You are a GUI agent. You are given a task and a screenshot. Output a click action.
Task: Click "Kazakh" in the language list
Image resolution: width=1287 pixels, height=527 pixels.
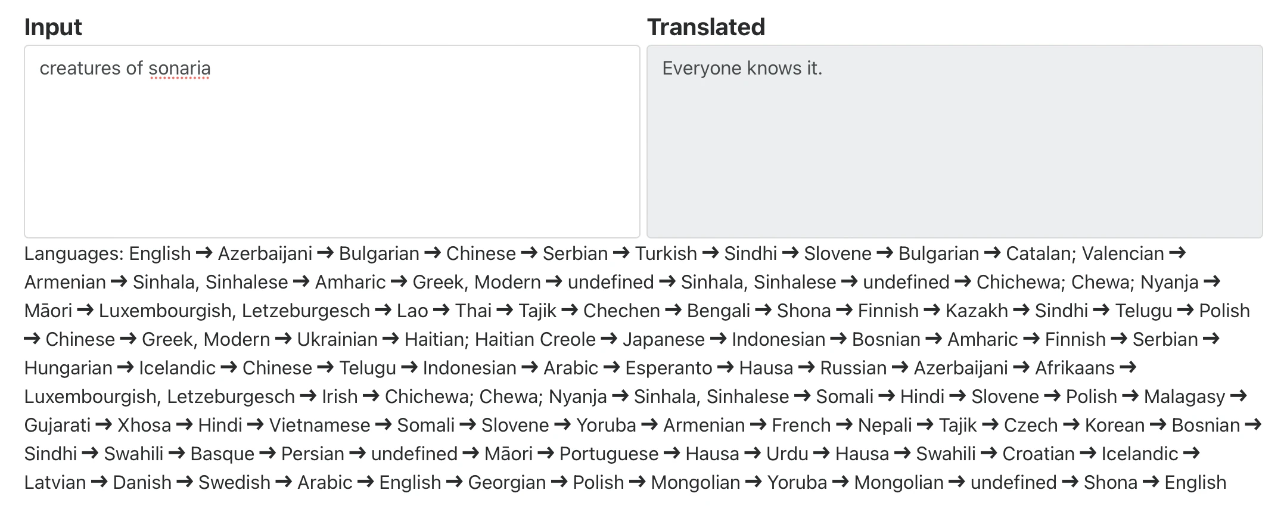coord(977,311)
